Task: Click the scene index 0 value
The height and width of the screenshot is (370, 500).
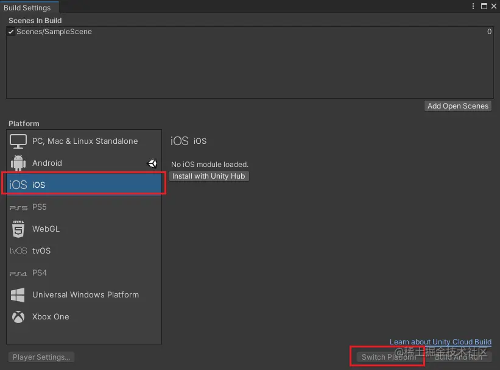Action: click(x=489, y=32)
